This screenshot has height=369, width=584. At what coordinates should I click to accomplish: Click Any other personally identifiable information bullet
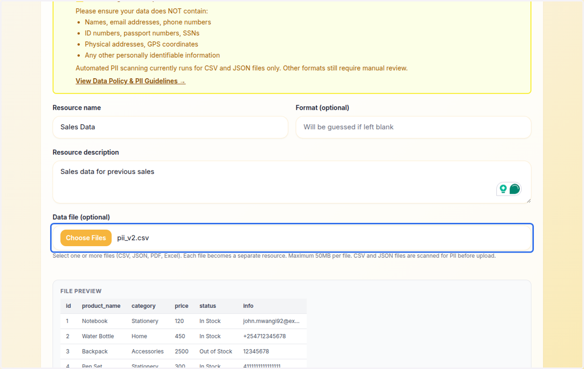(152, 55)
